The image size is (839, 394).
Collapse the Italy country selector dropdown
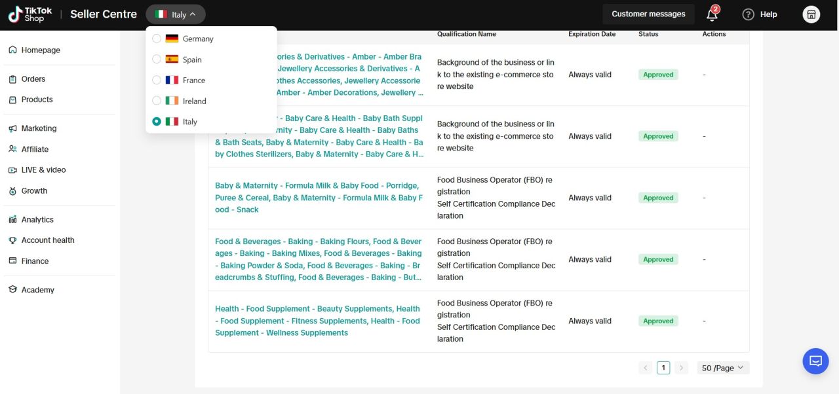click(176, 14)
